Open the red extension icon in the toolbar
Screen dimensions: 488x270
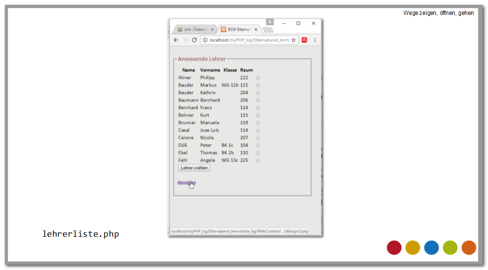tap(304, 40)
